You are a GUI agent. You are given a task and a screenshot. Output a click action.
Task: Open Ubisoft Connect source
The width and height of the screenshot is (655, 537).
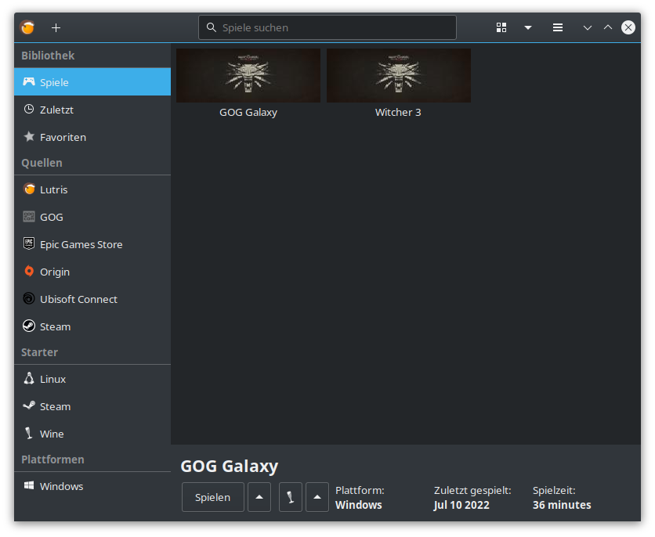[x=92, y=299]
